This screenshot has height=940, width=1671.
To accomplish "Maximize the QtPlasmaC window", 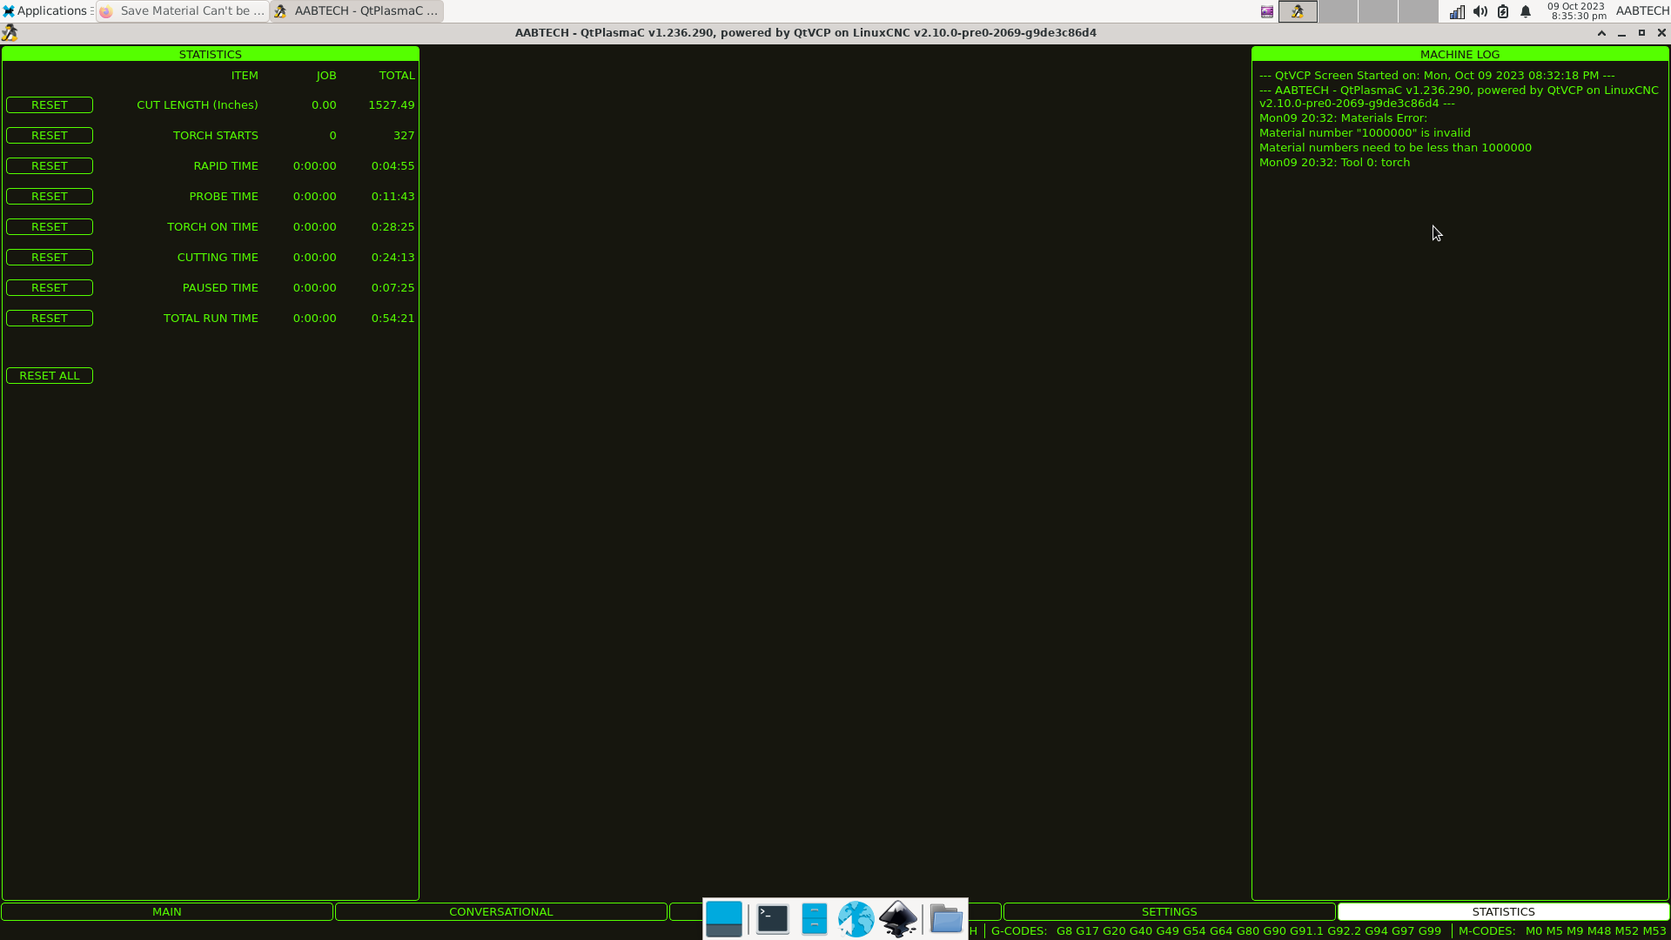I will pyautogui.click(x=1641, y=33).
